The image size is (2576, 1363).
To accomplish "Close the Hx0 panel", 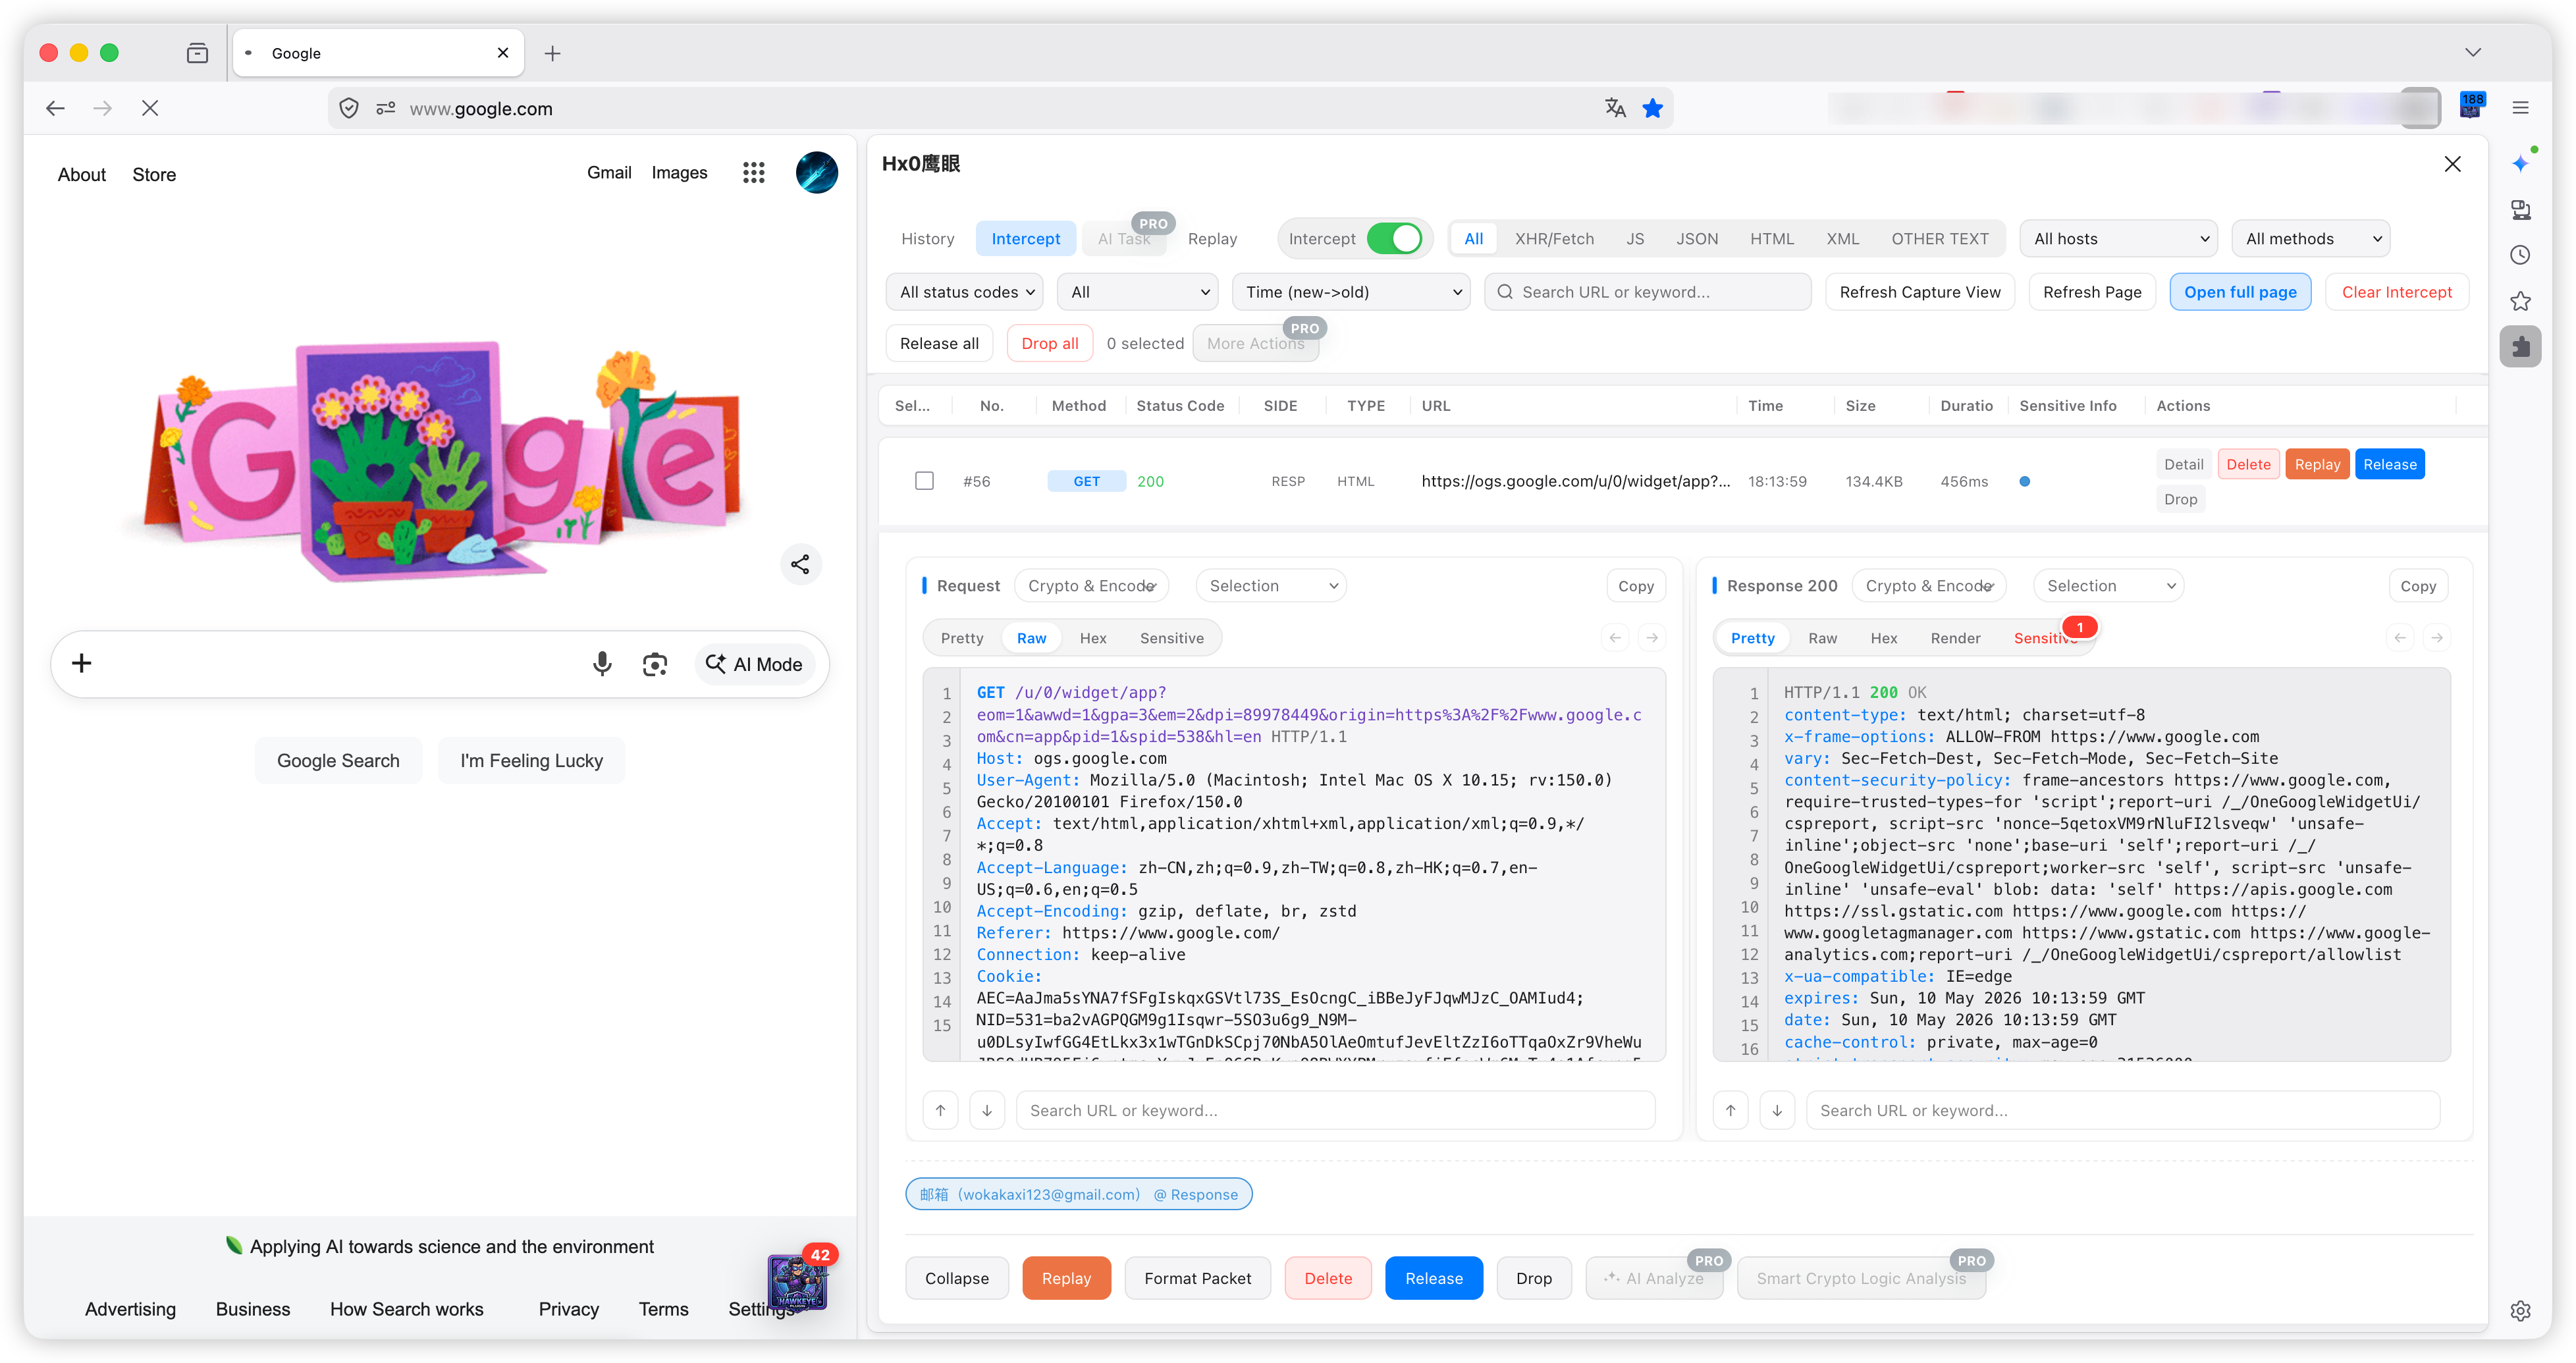I will pyautogui.click(x=2452, y=164).
